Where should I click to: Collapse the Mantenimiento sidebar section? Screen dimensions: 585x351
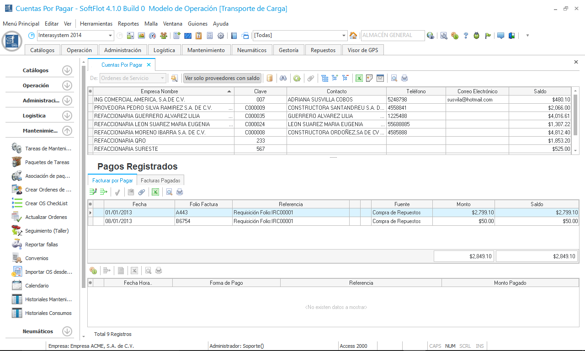pos(67,131)
